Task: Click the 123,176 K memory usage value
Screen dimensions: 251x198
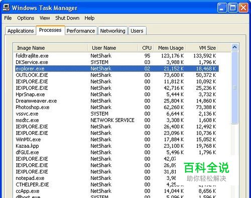Action: click(x=172, y=56)
